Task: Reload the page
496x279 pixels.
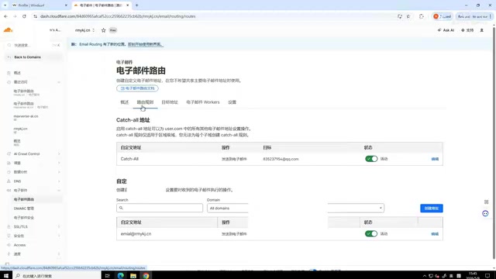Action: pyautogui.click(x=24, y=16)
